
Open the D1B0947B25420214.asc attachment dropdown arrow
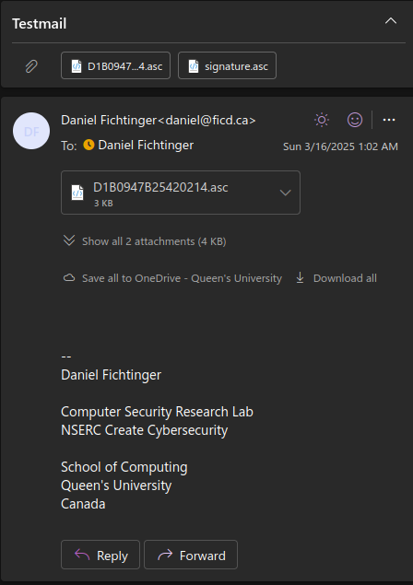[285, 193]
